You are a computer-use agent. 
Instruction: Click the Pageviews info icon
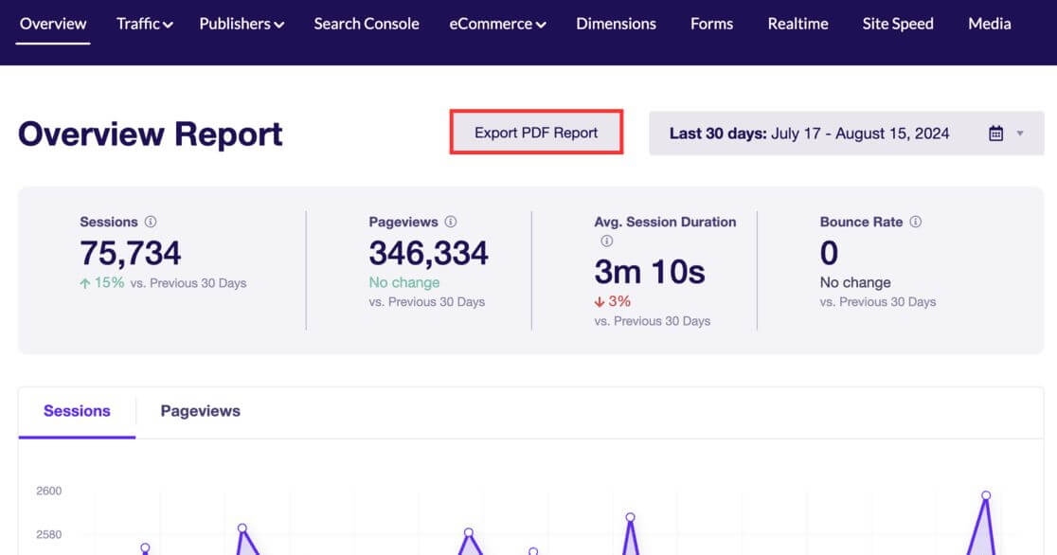pyautogui.click(x=450, y=222)
